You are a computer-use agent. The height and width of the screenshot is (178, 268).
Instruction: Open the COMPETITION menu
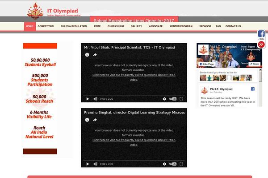46,26
